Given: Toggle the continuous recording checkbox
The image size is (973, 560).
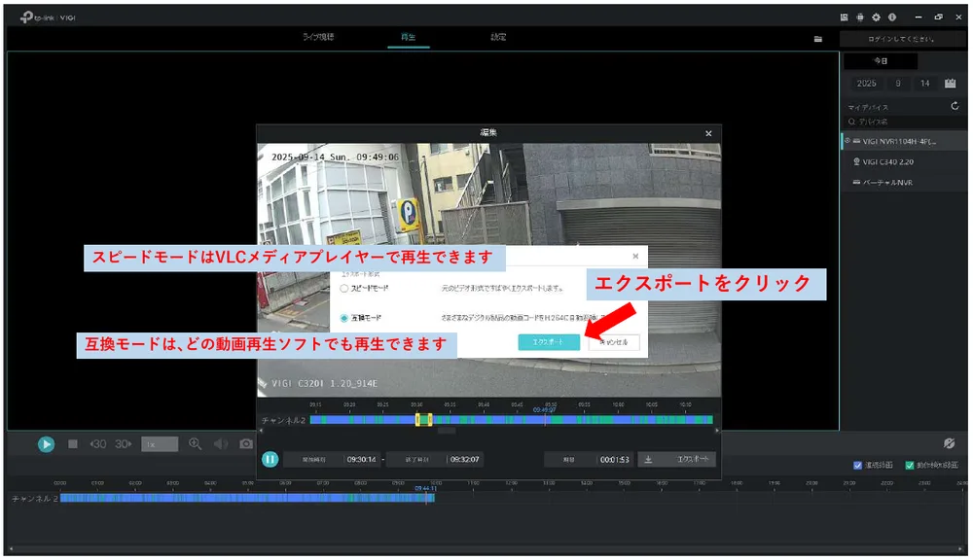Looking at the screenshot, I should 857,465.
